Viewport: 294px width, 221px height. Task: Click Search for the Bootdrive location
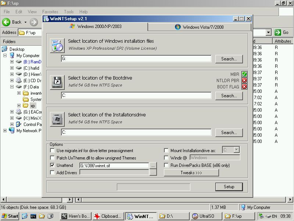229,96
